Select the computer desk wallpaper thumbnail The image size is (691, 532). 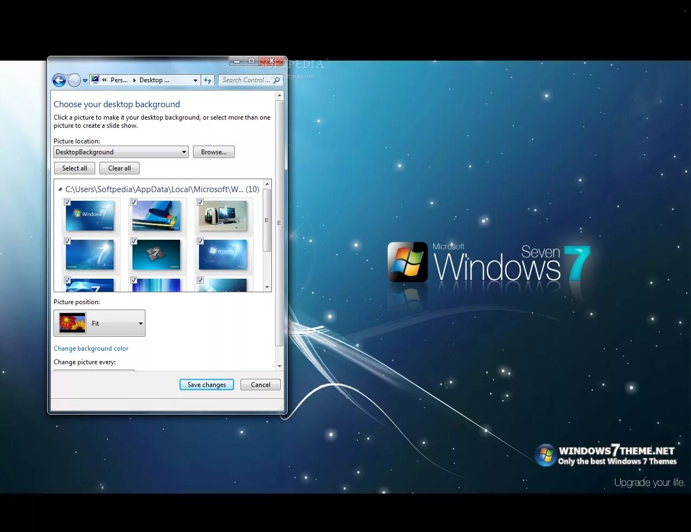click(223, 216)
